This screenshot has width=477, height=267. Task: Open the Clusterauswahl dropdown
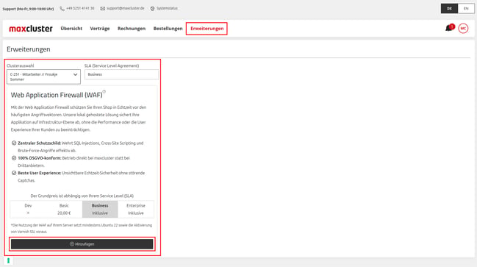click(43, 76)
